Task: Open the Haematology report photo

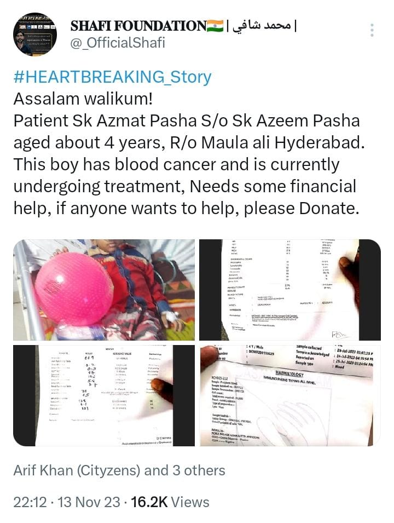Action: 290,395
